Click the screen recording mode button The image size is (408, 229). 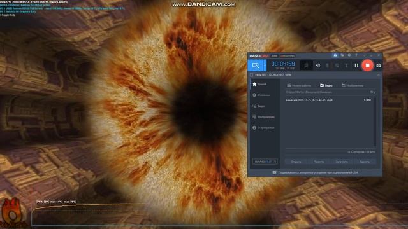click(x=256, y=66)
